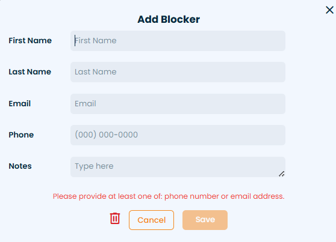Focus the First Name input field
This screenshot has height=242, width=336.
(178, 41)
